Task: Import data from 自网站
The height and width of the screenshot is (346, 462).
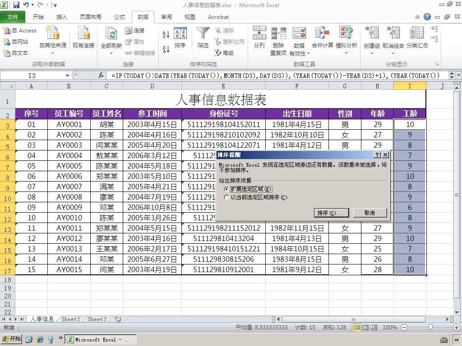Action: 16,42
